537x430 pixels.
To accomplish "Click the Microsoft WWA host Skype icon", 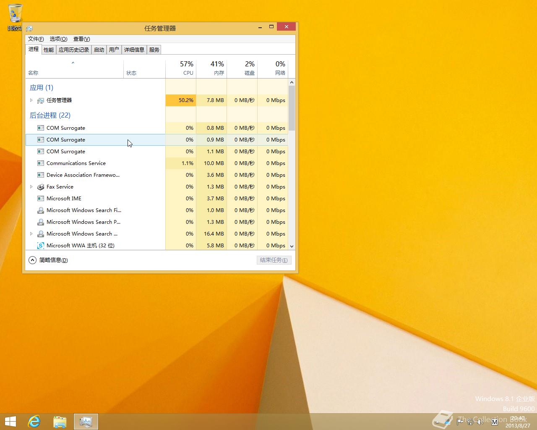I will click(x=41, y=246).
